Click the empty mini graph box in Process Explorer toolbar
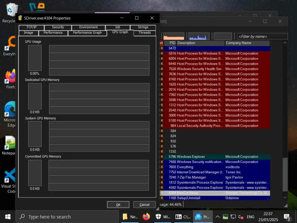This screenshot has width=297, height=223. (x=223, y=36)
